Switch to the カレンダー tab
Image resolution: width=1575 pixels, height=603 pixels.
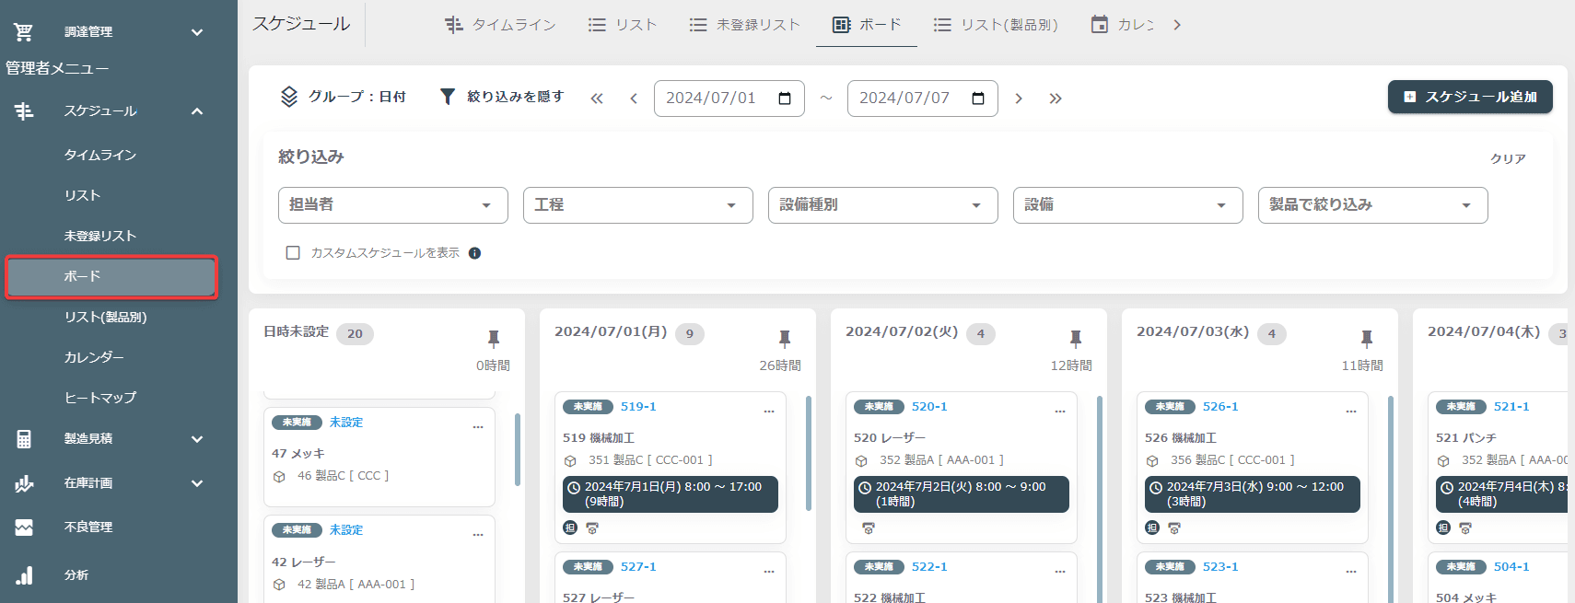pos(1122,25)
